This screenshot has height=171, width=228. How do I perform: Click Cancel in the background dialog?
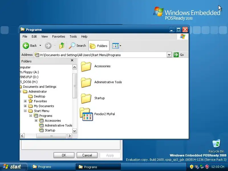click(x=87, y=155)
